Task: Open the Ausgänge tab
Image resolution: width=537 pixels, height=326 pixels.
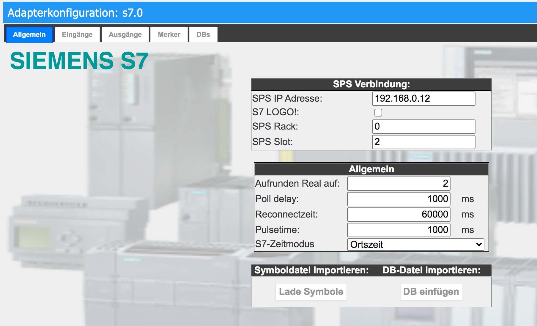Action: tap(125, 34)
